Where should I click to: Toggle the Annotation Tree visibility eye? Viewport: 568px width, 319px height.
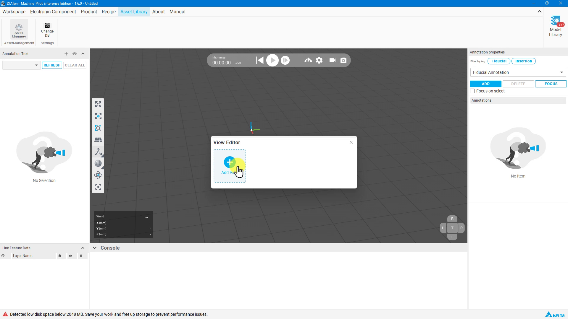[75, 54]
